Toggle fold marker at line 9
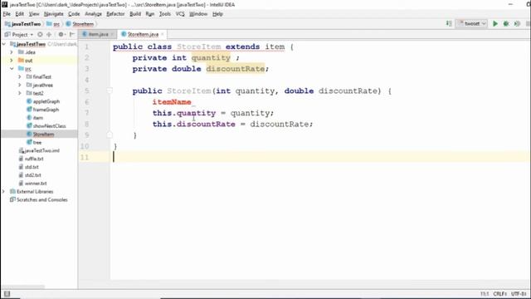 [x=110, y=135]
